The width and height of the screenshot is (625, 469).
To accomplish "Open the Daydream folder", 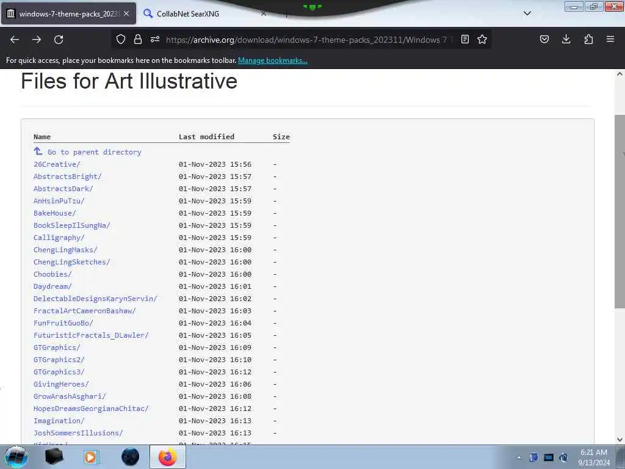I will [52, 286].
